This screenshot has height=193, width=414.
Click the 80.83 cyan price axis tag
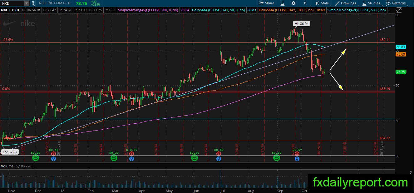click(x=401, y=47)
